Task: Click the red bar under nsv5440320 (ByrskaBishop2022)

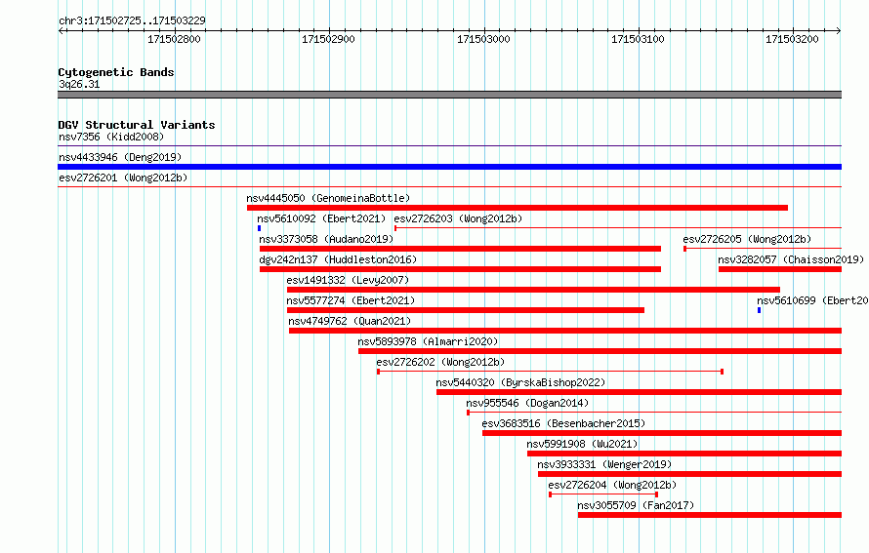Action: [639, 392]
